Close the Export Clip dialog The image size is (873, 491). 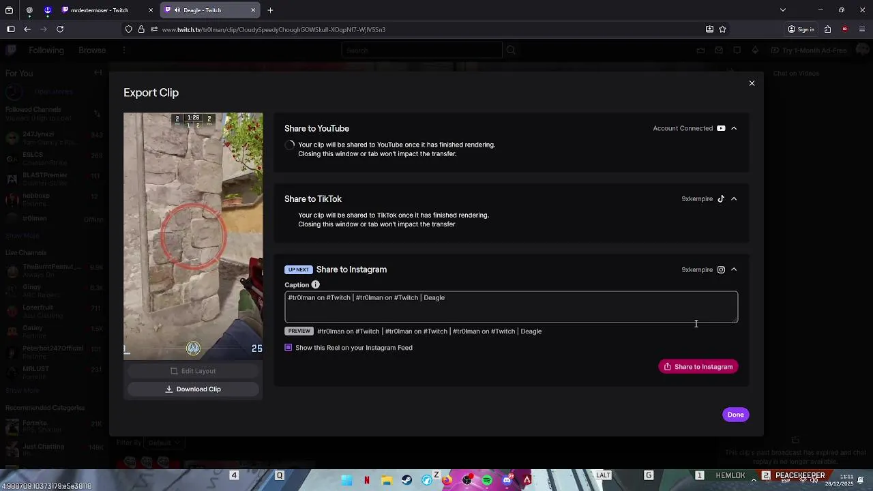752,83
